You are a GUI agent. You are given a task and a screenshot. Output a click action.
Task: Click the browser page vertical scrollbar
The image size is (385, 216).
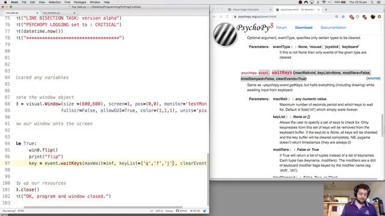(x=382, y=125)
